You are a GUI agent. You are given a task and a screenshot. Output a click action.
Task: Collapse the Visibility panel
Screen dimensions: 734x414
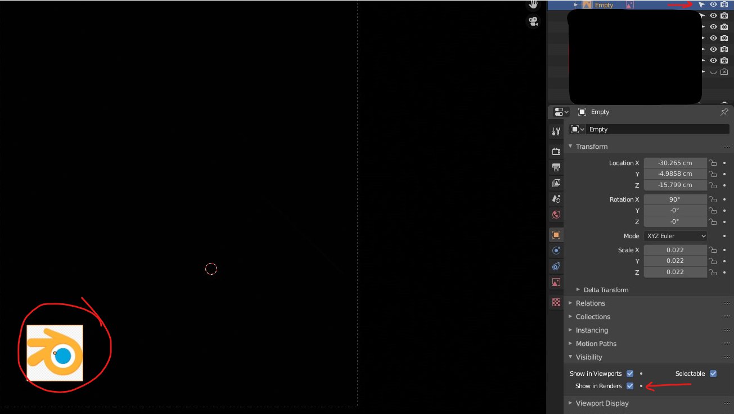click(x=570, y=357)
